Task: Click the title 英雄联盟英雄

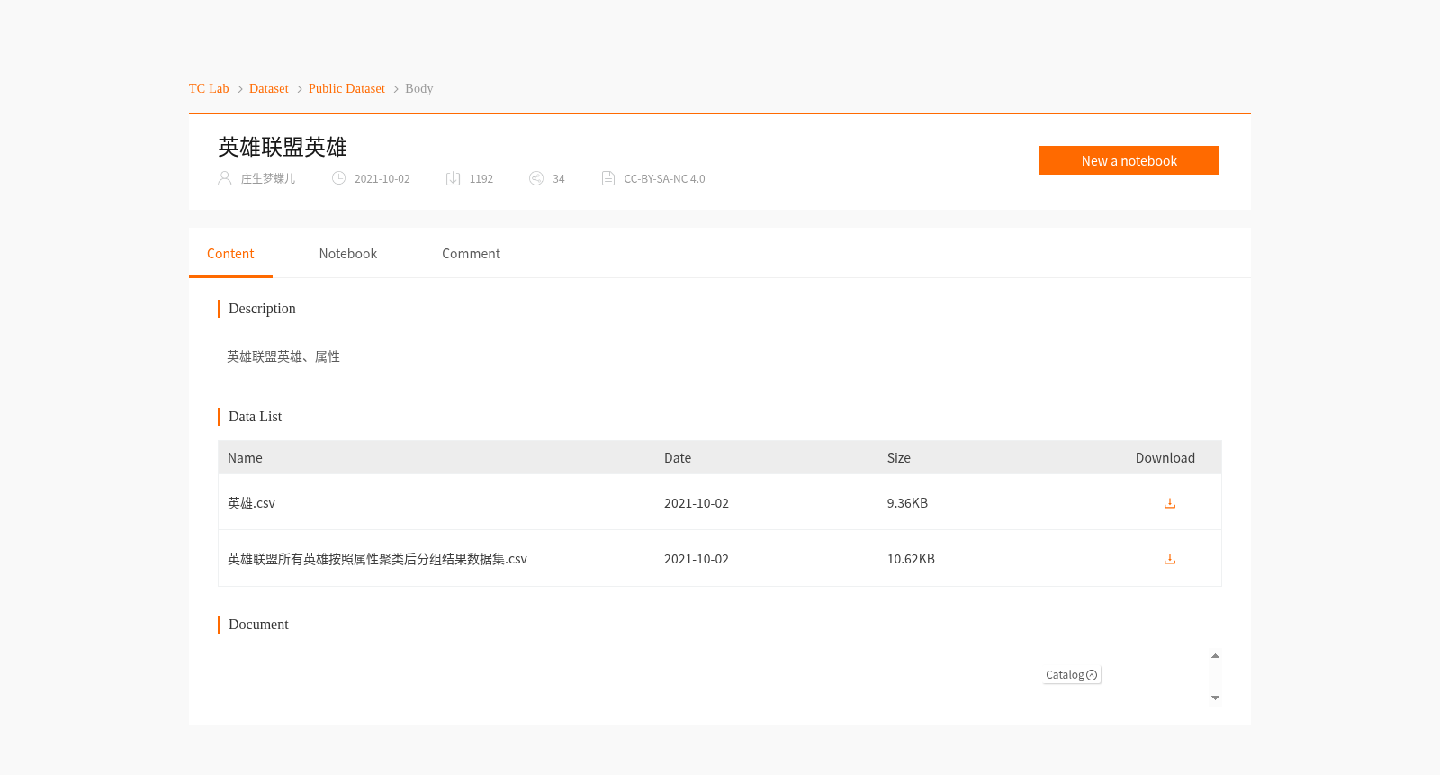Action: tap(283, 147)
